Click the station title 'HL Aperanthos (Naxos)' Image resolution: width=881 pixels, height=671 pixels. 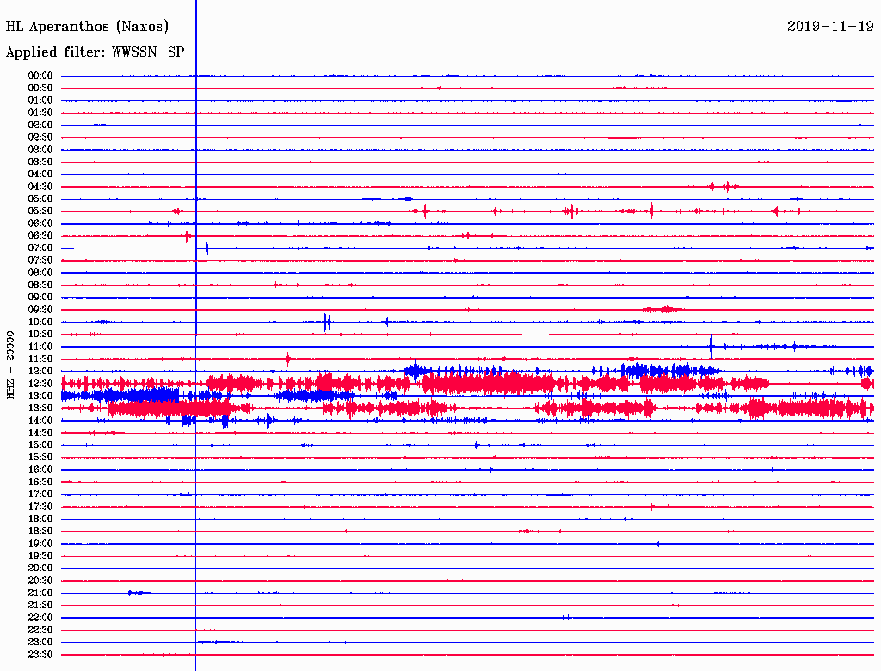click(x=87, y=27)
